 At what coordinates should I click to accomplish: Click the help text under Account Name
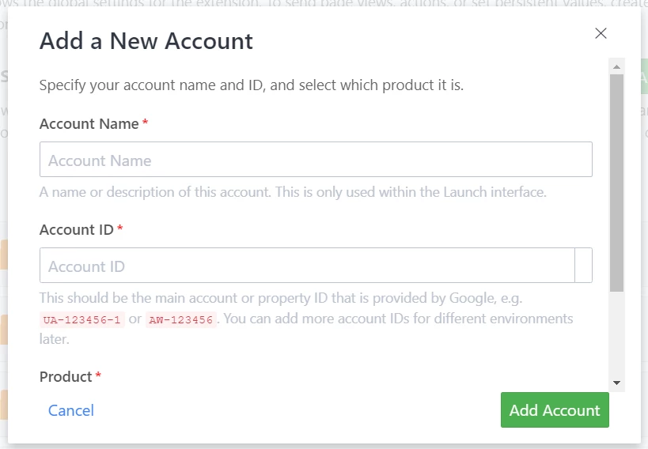point(293,192)
